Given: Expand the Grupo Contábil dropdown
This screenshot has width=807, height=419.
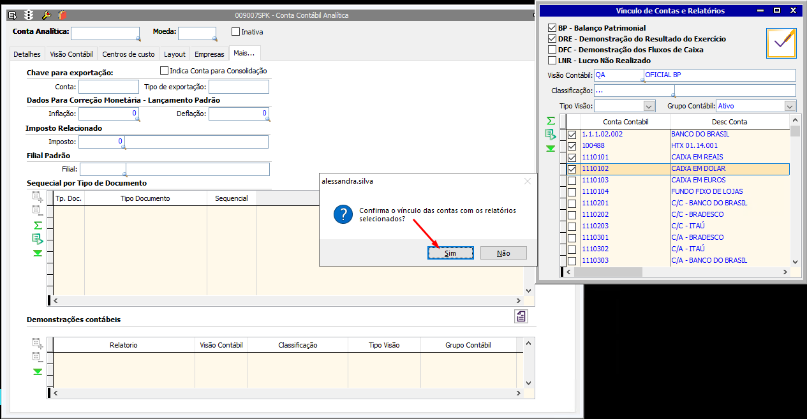Looking at the screenshot, I should (x=790, y=106).
